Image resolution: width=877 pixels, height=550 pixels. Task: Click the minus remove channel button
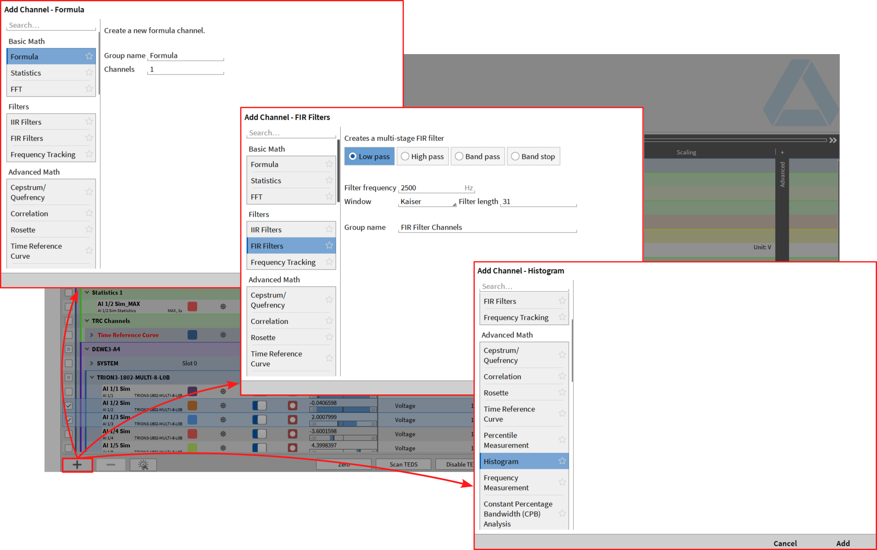[111, 465]
